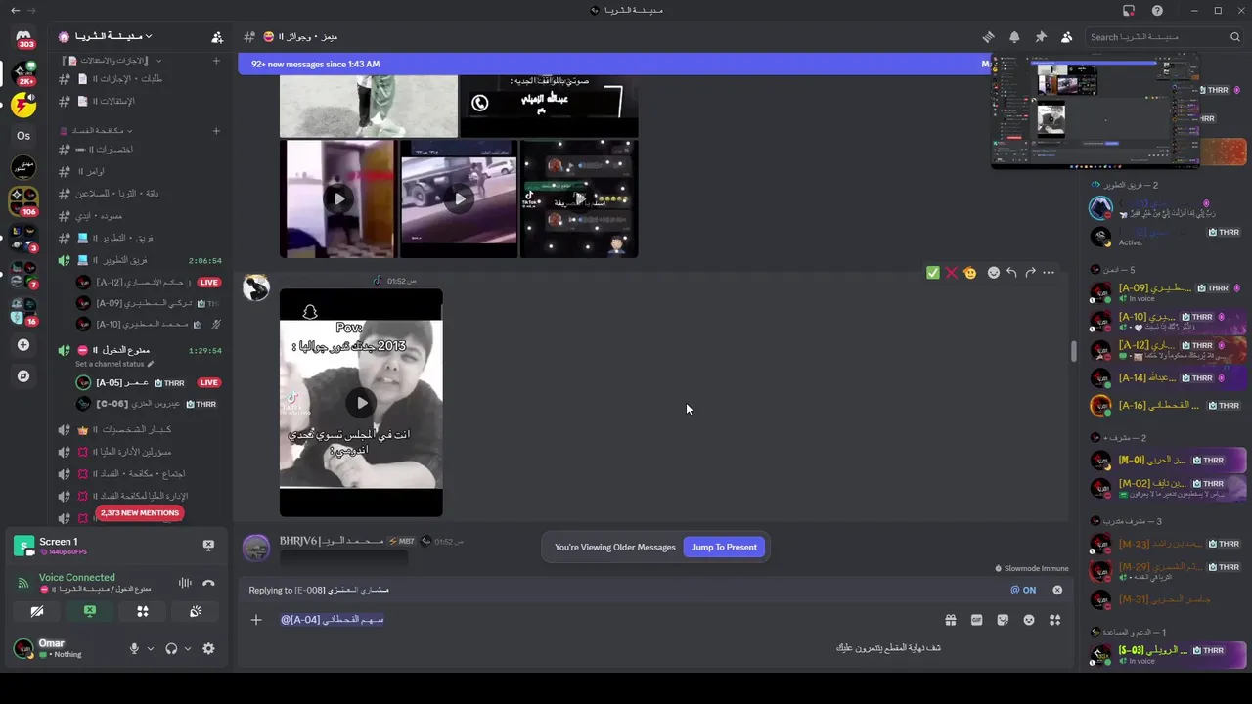Stop streaming Screen 1
This screenshot has height=704, width=1252.
click(208, 545)
